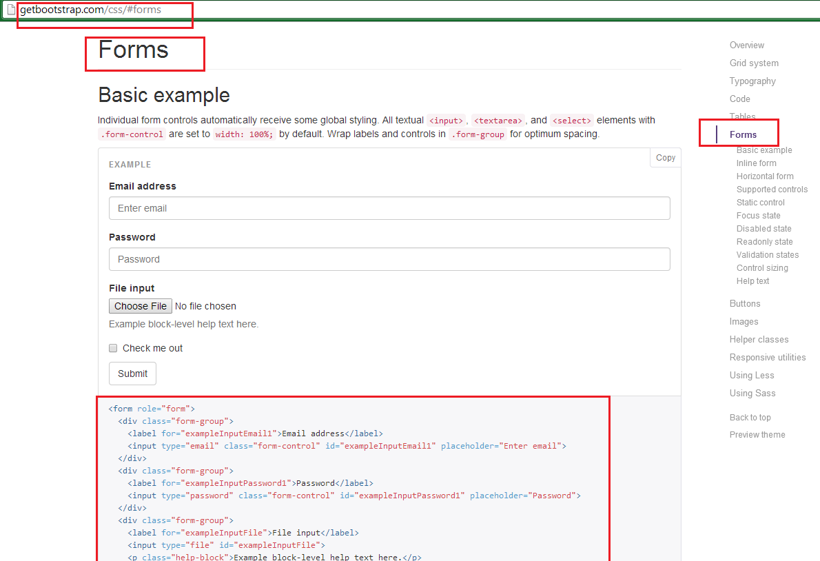Go to Grid system in sidebar
Viewport: 820px width, 561px height.
pyautogui.click(x=754, y=63)
